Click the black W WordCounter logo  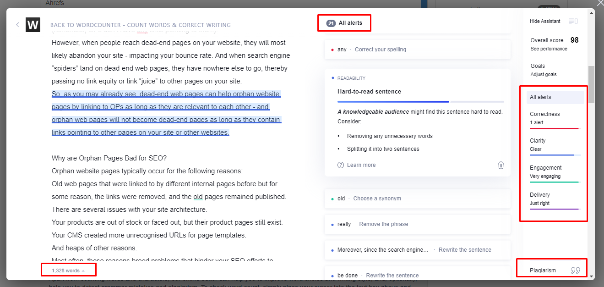pyautogui.click(x=33, y=25)
